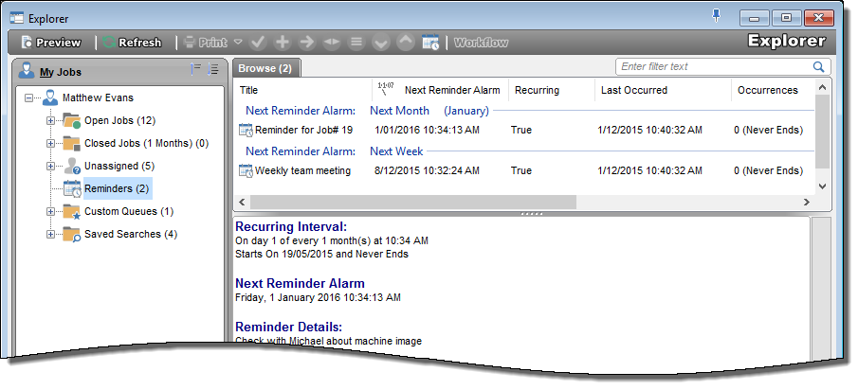Image resolution: width=858 pixels, height=390 pixels.
Task: Click the Saved Searches folder icon
Action: pyautogui.click(x=72, y=234)
